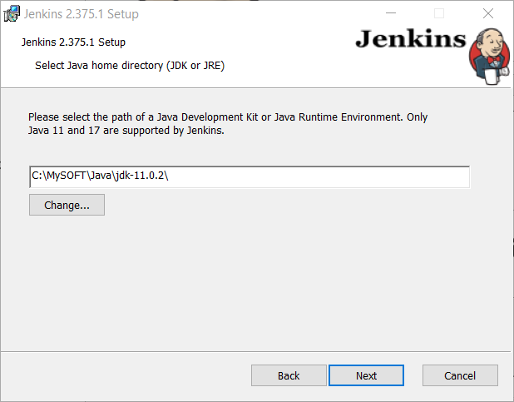Click the Jenkins butler mascot logo
The height and width of the screenshot is (402, 514).
(x=490, y=56)
